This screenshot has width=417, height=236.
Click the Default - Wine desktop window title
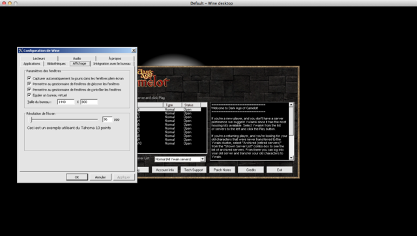(211, 3)
